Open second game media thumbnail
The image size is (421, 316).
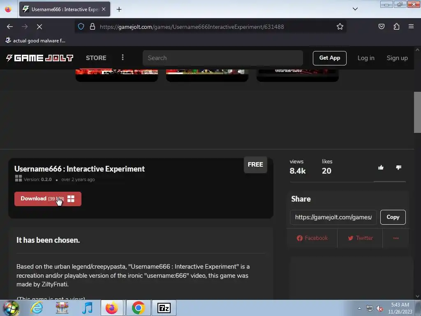pos(207,75)
